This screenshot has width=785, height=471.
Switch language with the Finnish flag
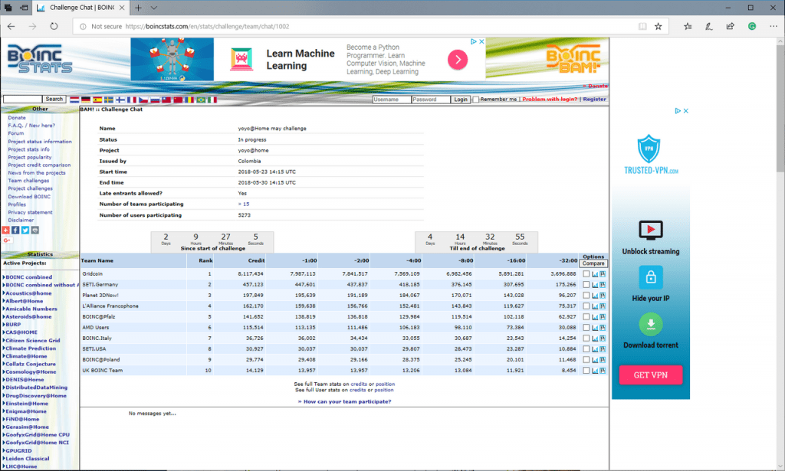120,100
